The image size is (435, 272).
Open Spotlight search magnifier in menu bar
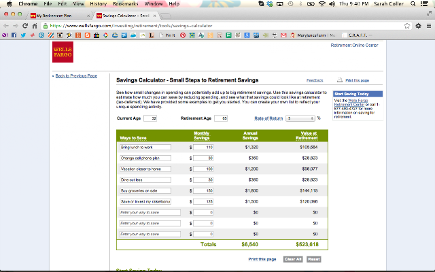(x=413, y=3)
